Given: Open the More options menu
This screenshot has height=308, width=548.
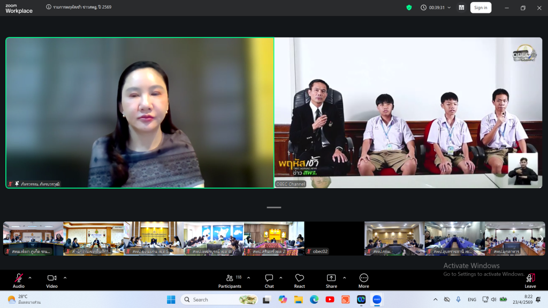Looking at the screenshot, I should click(364, 280).
